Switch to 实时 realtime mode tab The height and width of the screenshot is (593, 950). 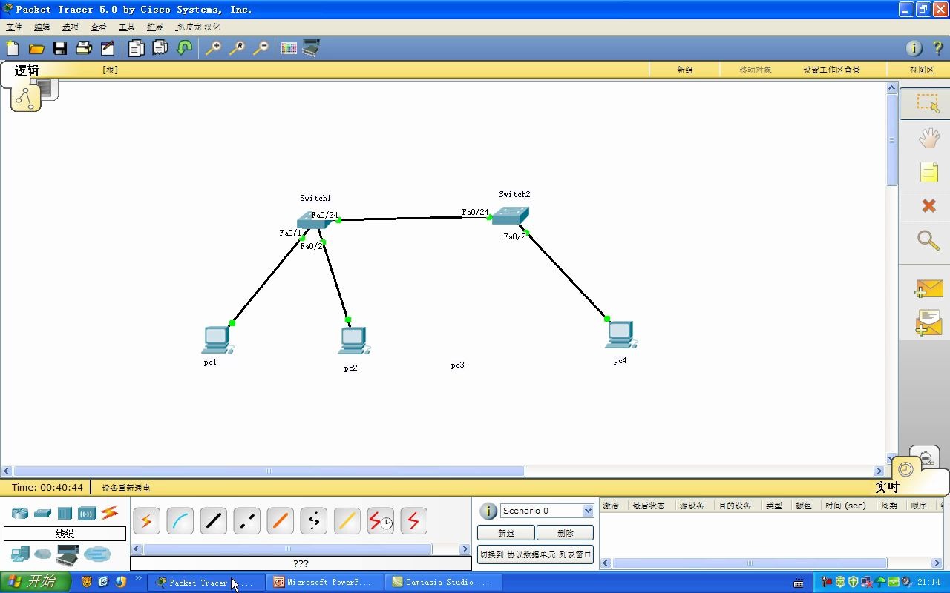coord(887,487)
